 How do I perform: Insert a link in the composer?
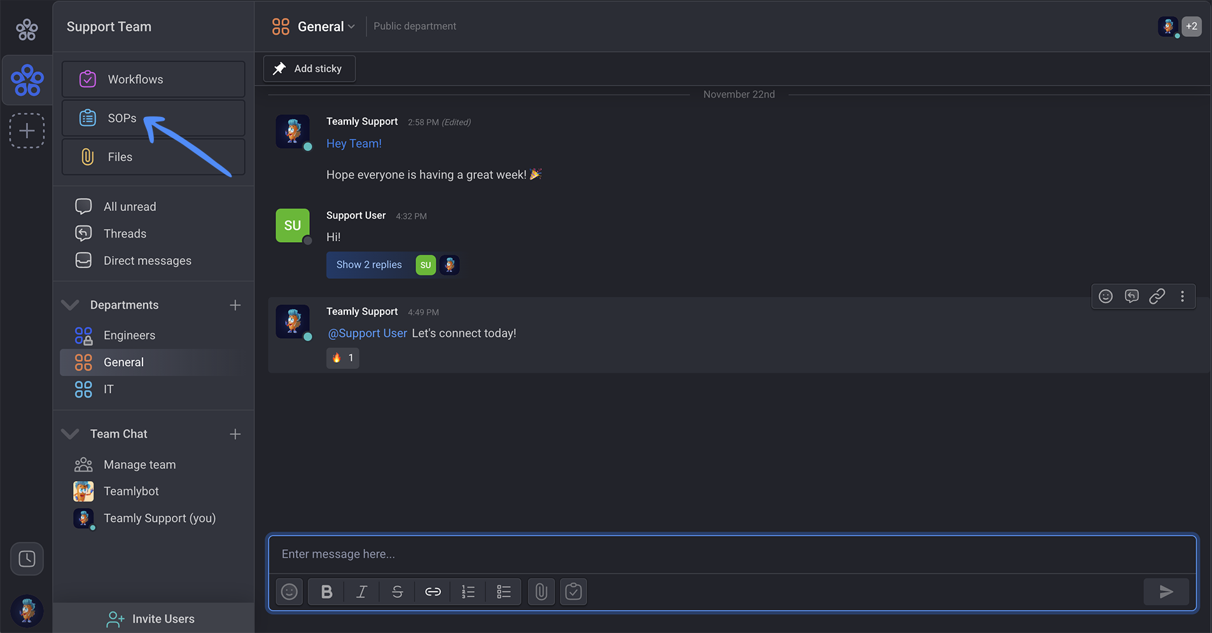coord(433,592)
